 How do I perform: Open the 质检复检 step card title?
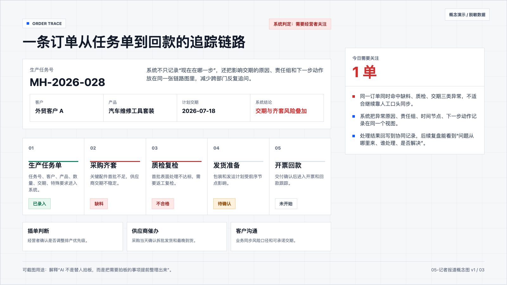(x=165, y=165)
